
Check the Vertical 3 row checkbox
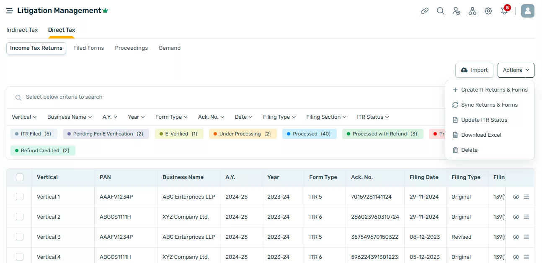20,237
